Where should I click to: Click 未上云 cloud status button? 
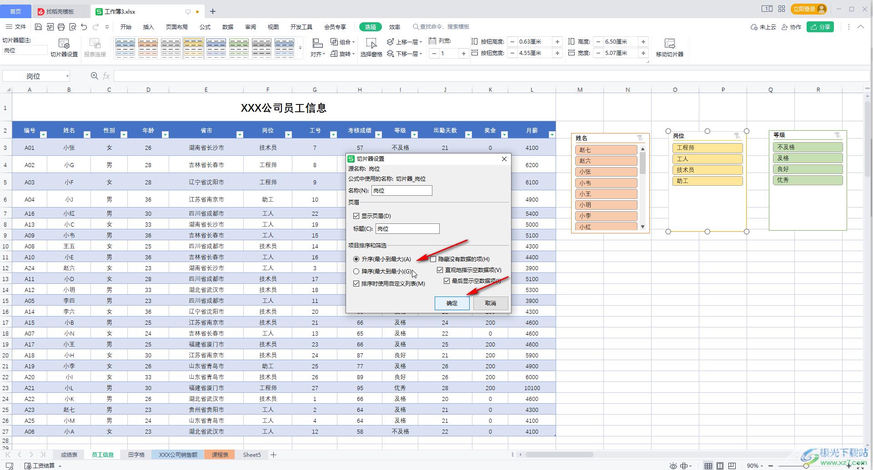763,27
